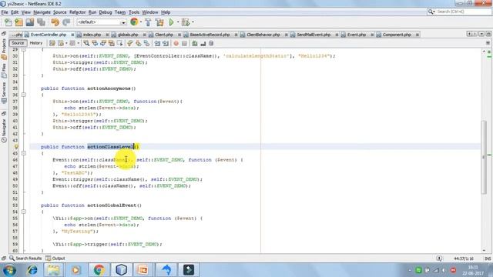Click the Stop Macro Recording icon
The height and width of the screenshot is (277, 493).
(185, 43)
